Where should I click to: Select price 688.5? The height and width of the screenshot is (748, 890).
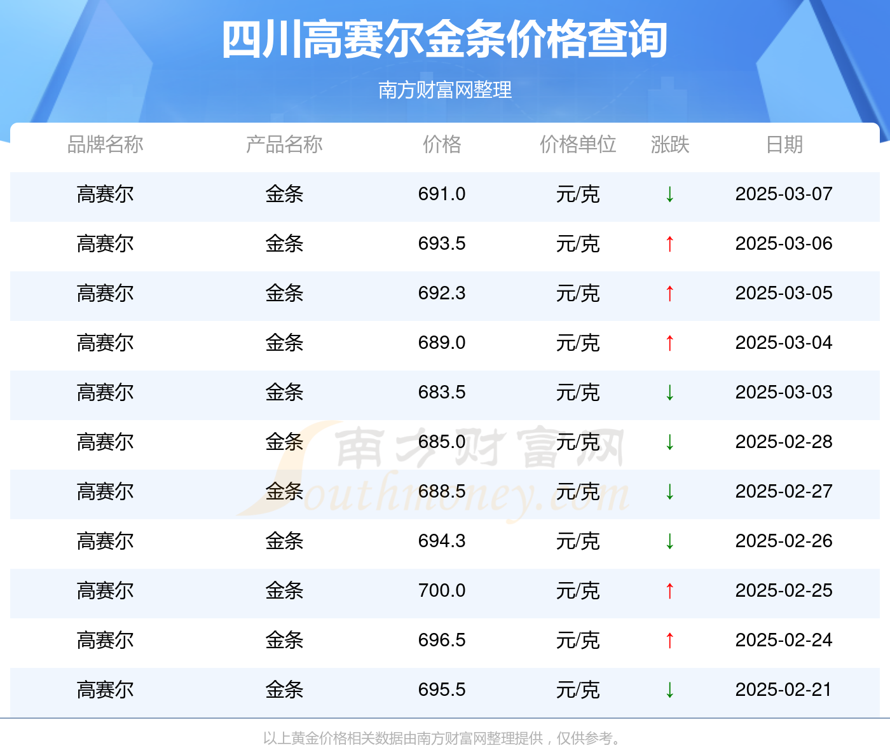[442, 491]
